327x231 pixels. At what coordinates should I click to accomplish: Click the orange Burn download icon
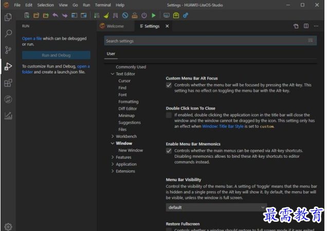(135, 15)
